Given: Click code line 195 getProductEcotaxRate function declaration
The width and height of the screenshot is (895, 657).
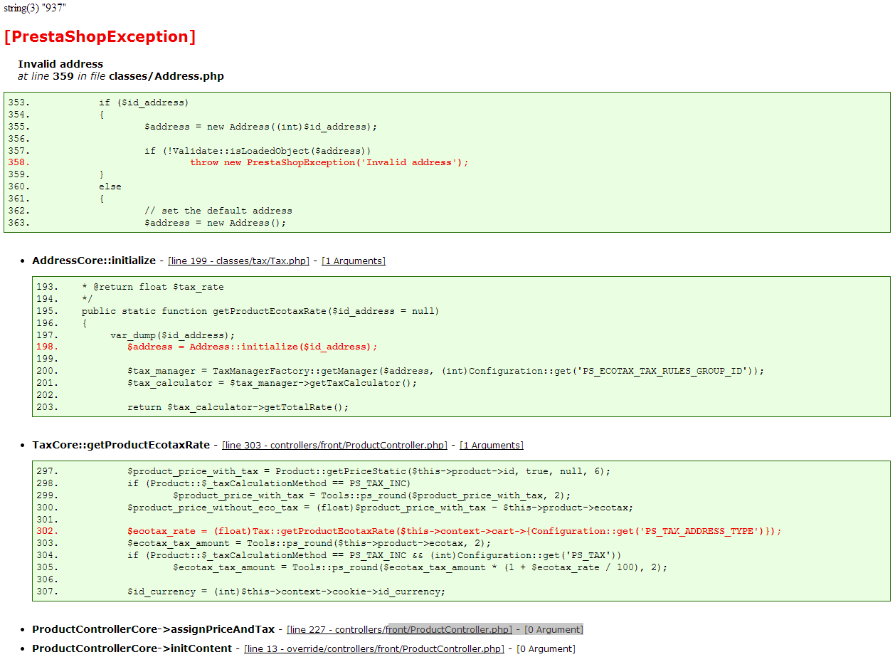Looking at the screenshot, I should coord(260,311).
